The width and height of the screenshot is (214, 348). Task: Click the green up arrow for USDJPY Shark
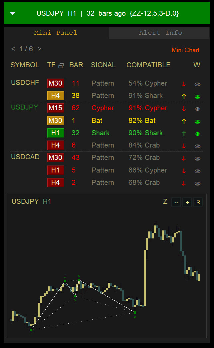(x=184, y=134)
